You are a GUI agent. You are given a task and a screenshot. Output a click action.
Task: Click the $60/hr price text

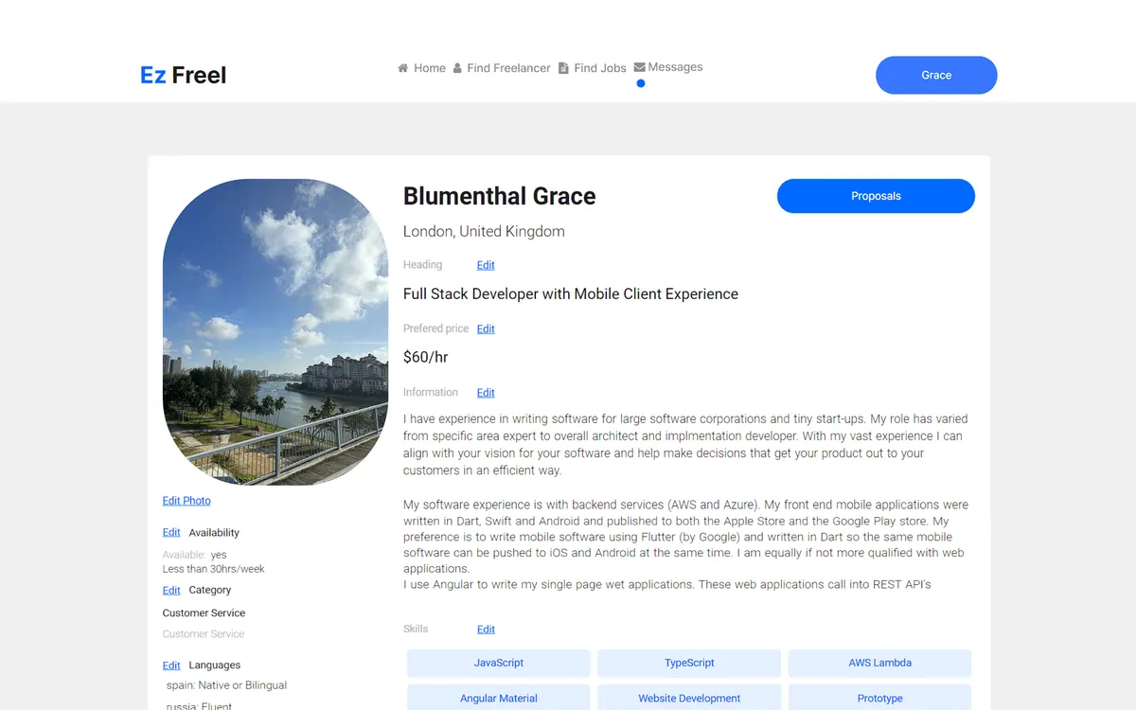(x=426, y=357)
